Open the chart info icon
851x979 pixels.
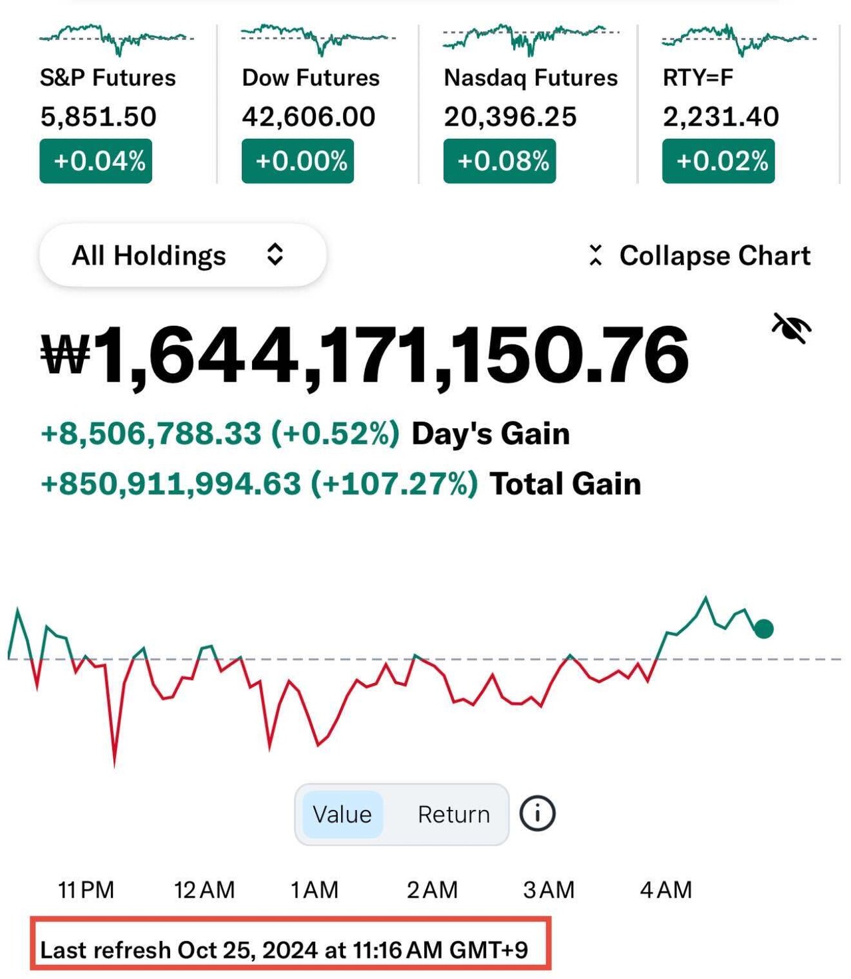pyautogui.click(x=537, y=813)
